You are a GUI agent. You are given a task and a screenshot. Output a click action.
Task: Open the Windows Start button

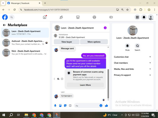[x=3, y=115]
